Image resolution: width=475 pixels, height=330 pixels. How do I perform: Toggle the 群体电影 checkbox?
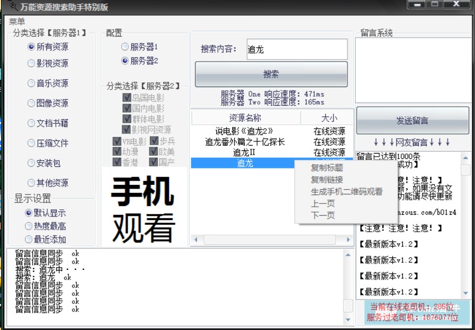click(x=126, y=119)
